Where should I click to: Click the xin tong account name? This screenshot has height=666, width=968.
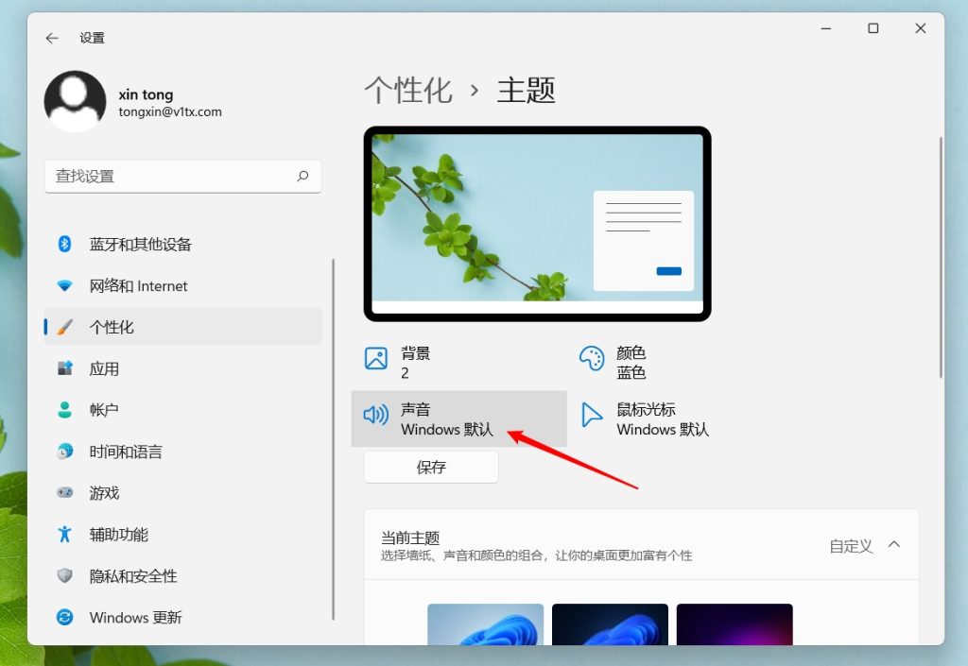[x=146, y=94]
